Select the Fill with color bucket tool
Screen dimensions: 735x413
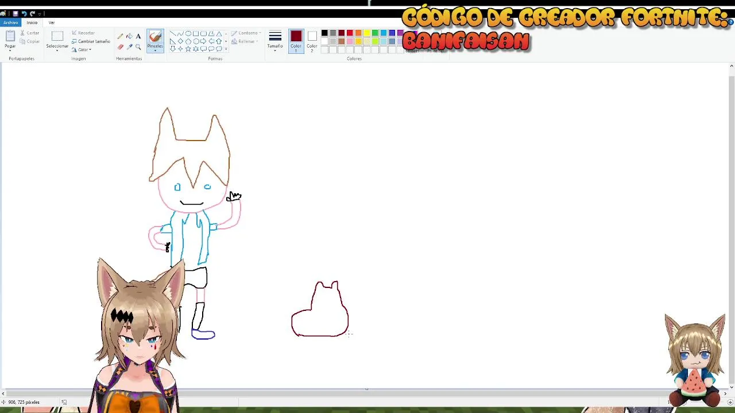click(129, 36)
